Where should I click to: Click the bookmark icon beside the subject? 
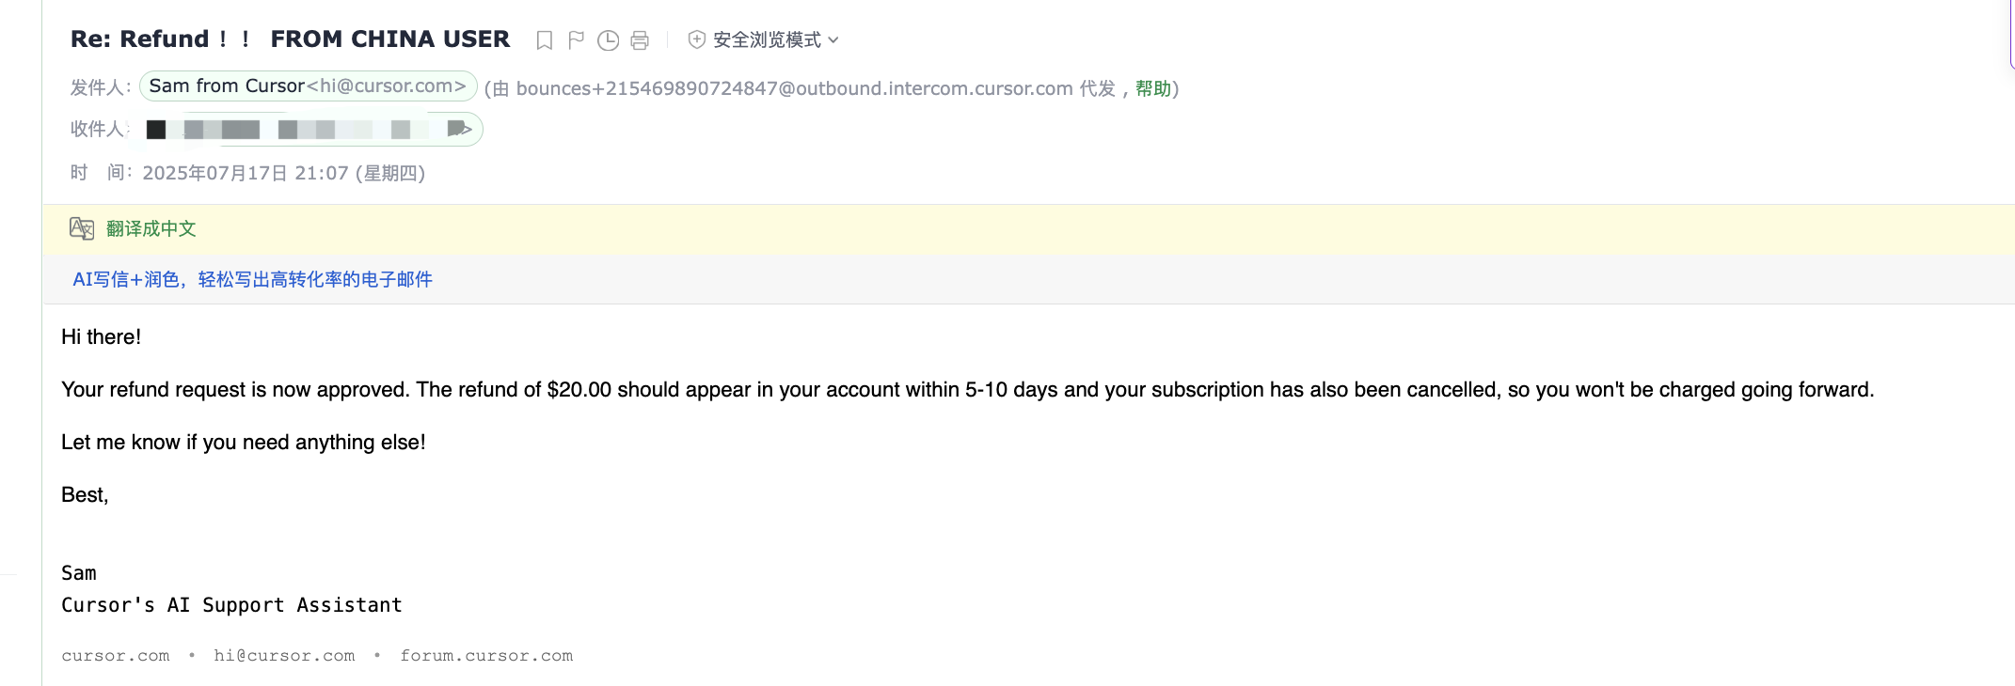point(544,40)
